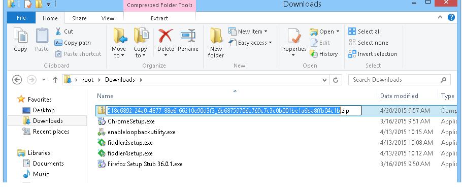Click the search magnifier icon
Screen dimensions: 462x191
443,80
